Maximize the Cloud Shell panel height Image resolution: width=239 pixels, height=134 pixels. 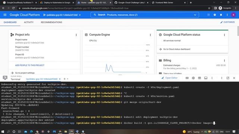pos(221,78)
